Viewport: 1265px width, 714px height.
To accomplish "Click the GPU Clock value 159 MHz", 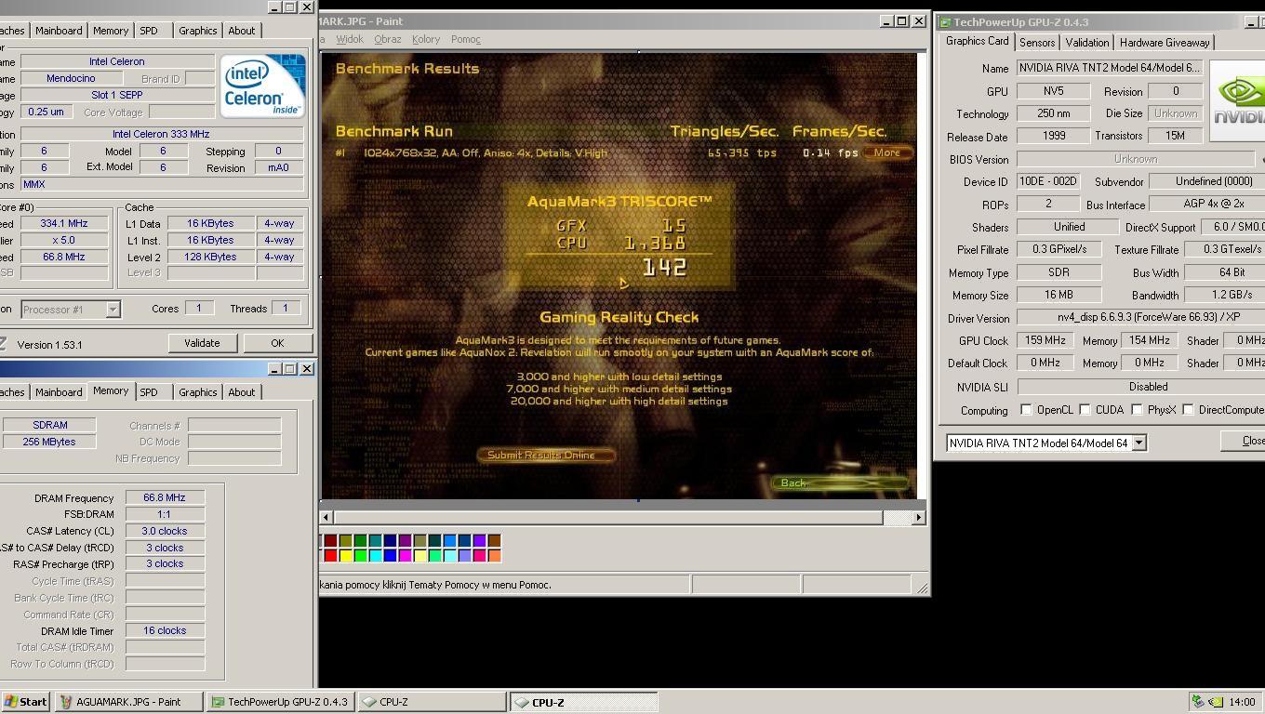I will coord(1045,341).
